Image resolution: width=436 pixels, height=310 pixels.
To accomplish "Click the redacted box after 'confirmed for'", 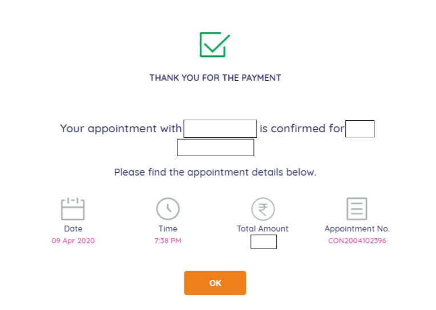I will coord(360,129).
